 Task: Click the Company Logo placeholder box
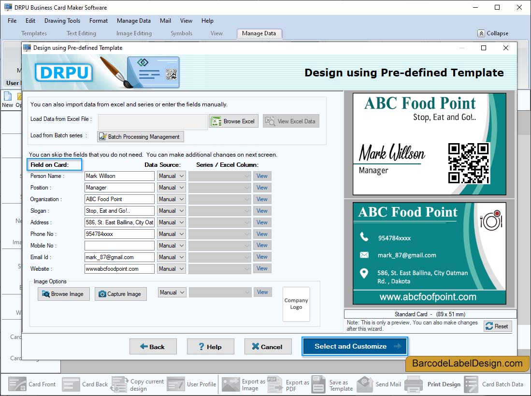click(x=296, y=304)
